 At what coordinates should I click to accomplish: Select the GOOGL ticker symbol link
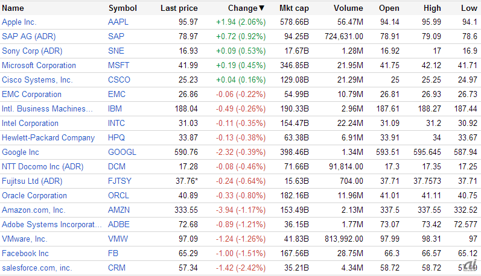(122, 152)
